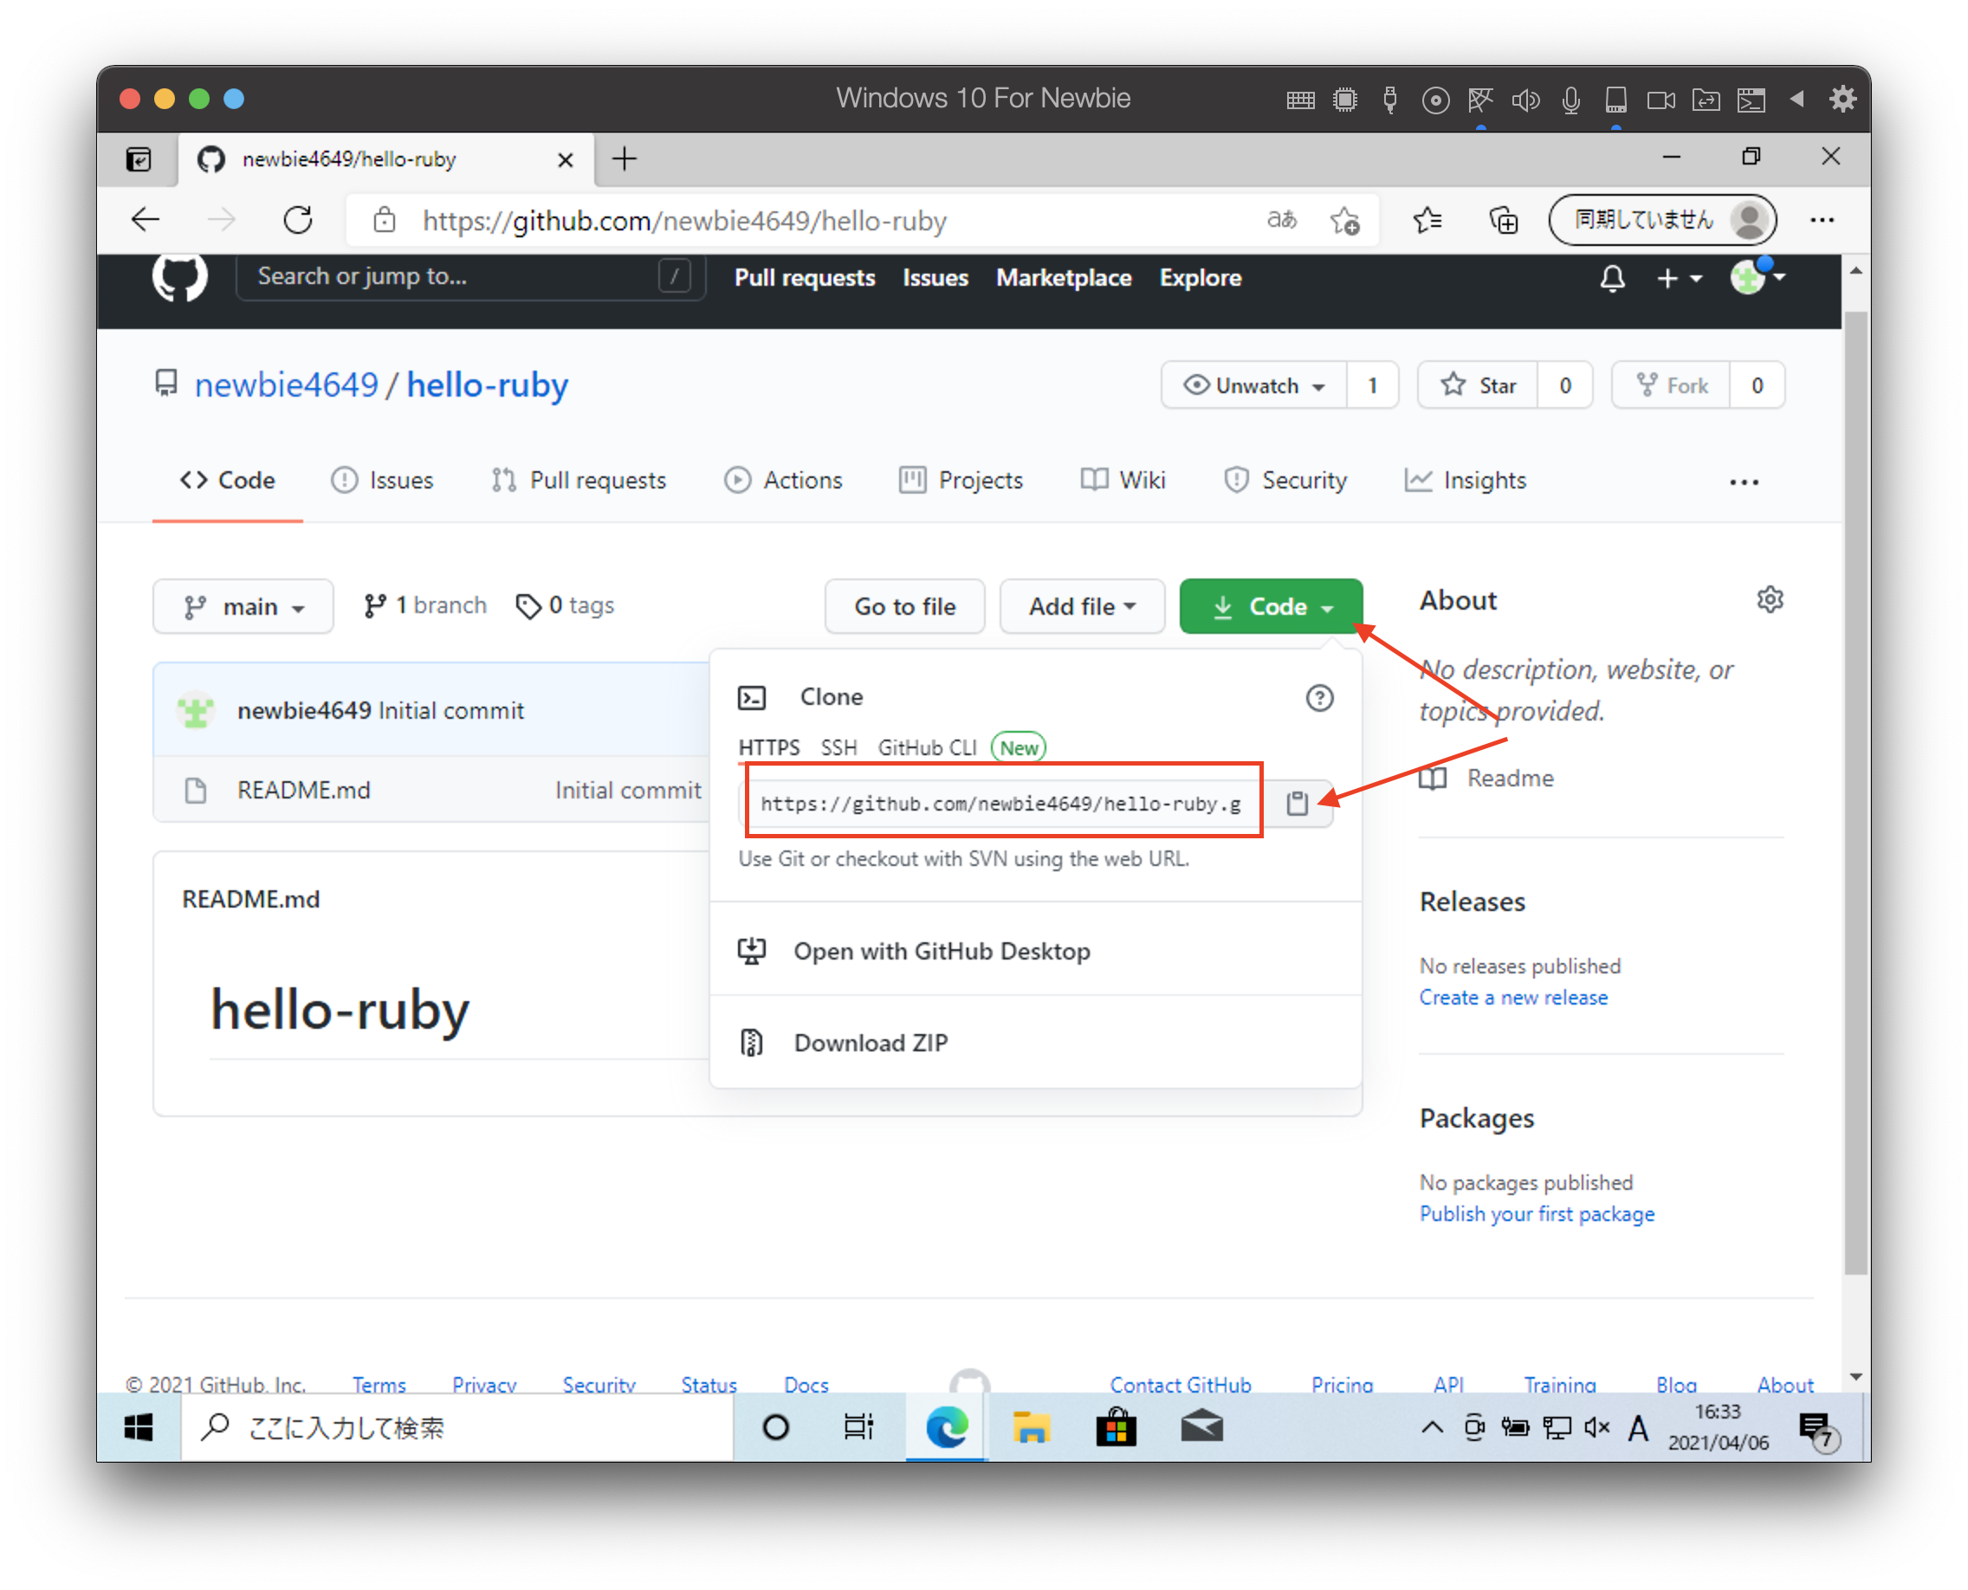This screenshot has height=1590, width=1968.
Task: Open the About section settings gear
Action: (x=1771, y=600)
